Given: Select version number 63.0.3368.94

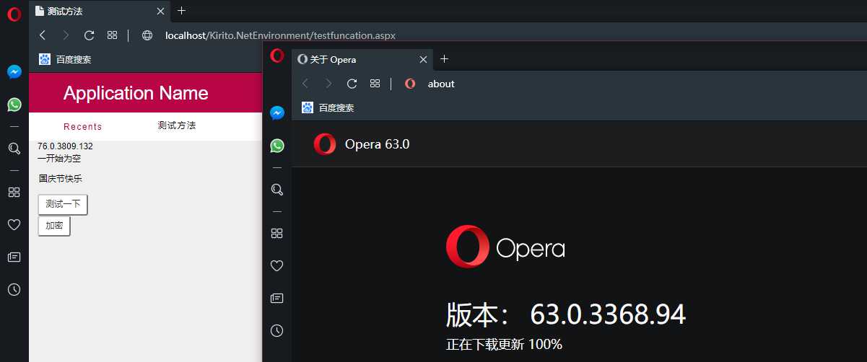Looking at the screenshot, I should click(x=608, y=314).
